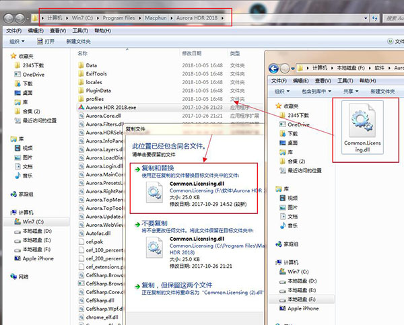Sort by 修改日期 column header

[x=192, y=54]
